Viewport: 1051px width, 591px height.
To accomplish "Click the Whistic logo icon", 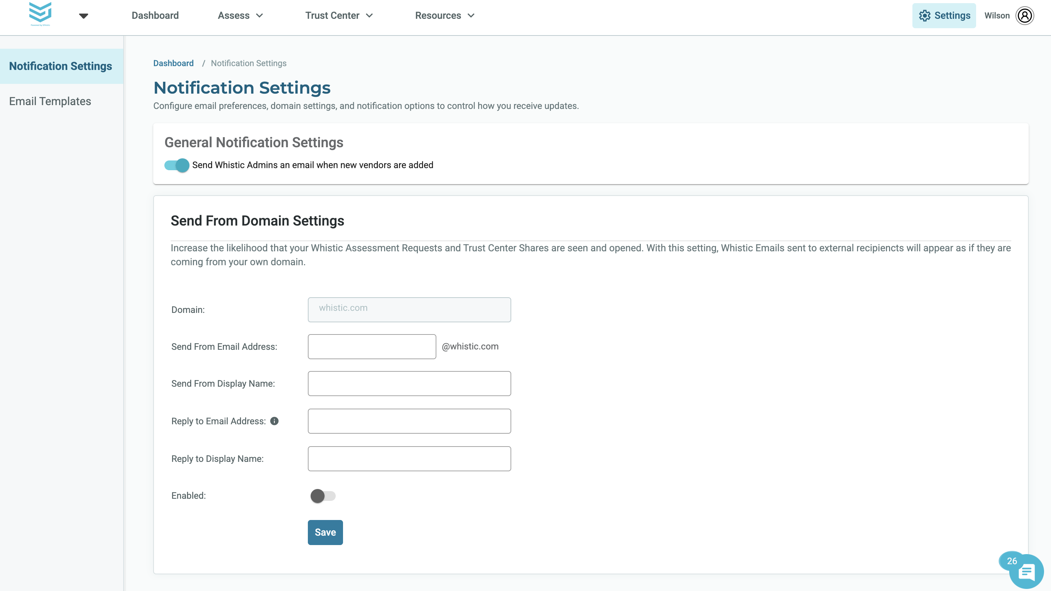I will click(40, 14).
